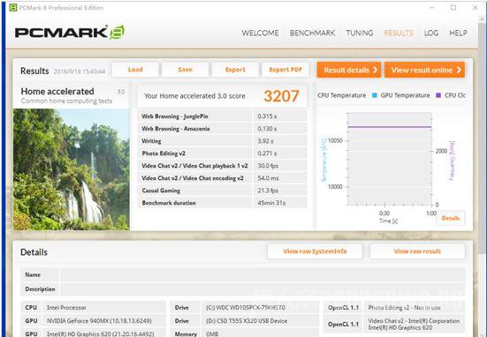The width and height of the screenshot is (487, 337).
Task: Open the TUNING tab
Action: pos(360,33)
